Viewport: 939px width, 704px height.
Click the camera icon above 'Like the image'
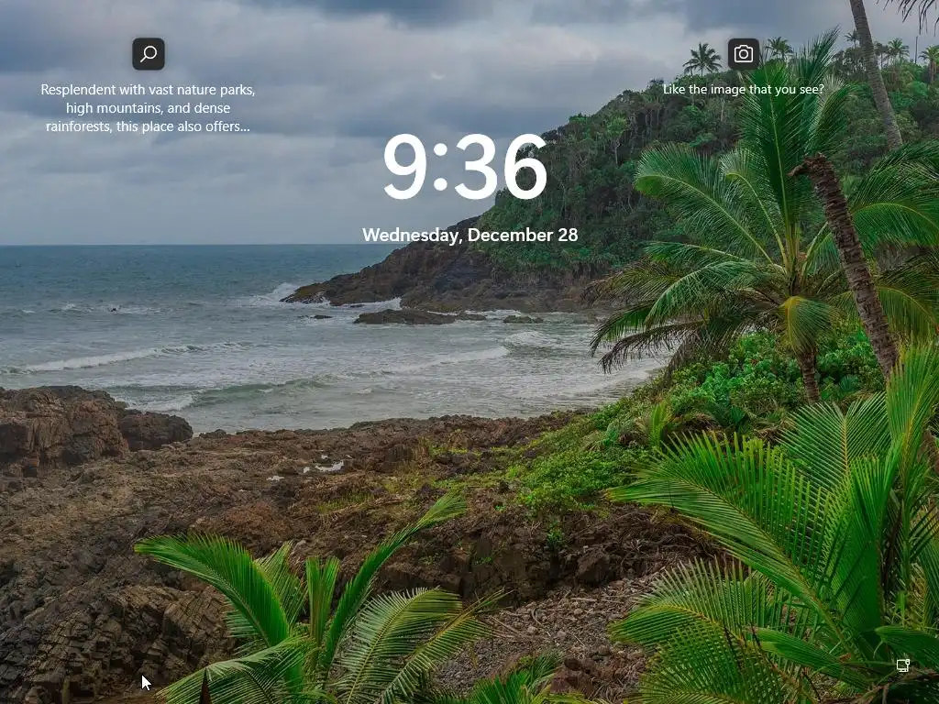coord(743,54)
